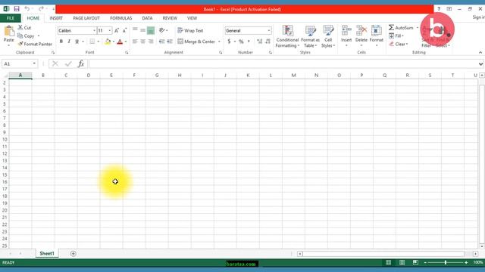Open the font size dropdown

109,30
